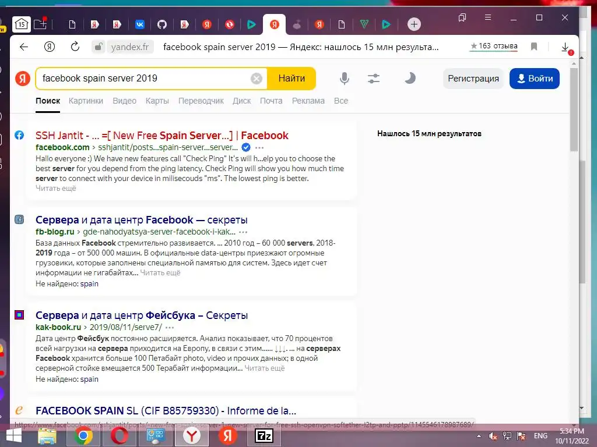Click the Facebook favicon of first result
597x447 pixels.
(x=19, y=135)
